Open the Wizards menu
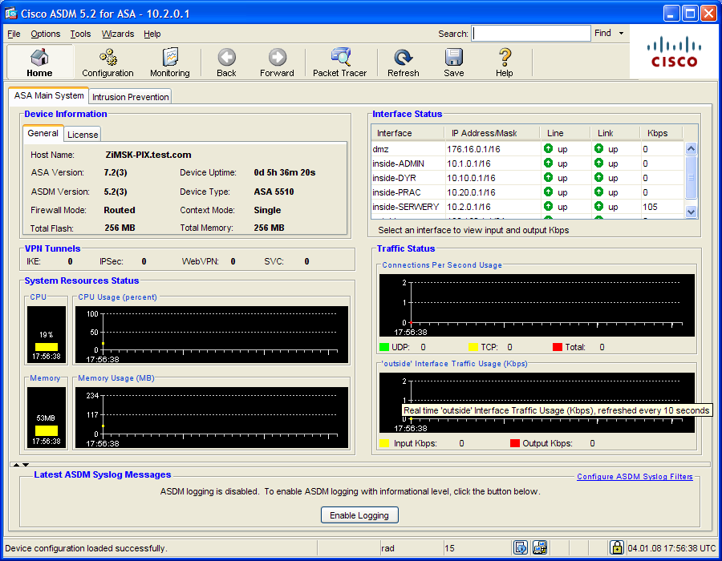 click(118, 34)
